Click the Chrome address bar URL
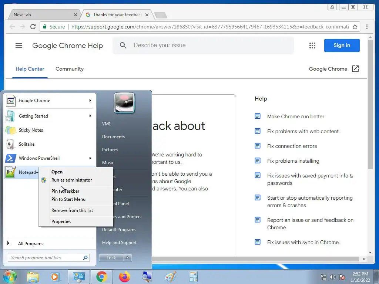The height and width of the screenshot is (284, 379). 210,27
